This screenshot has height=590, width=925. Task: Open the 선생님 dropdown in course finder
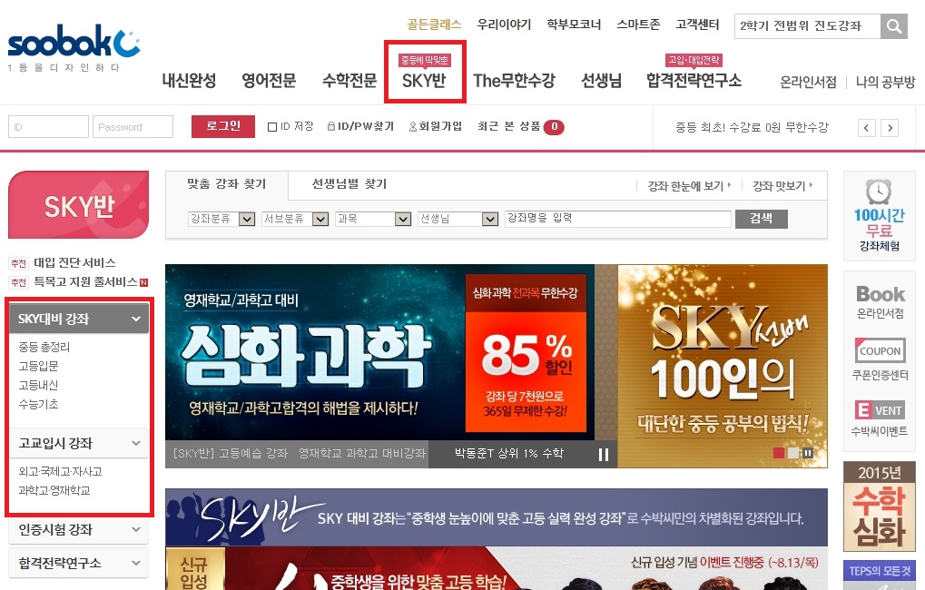coord(458,219)
